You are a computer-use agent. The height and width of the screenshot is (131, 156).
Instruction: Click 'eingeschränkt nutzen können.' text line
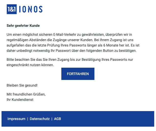[30, 65]
